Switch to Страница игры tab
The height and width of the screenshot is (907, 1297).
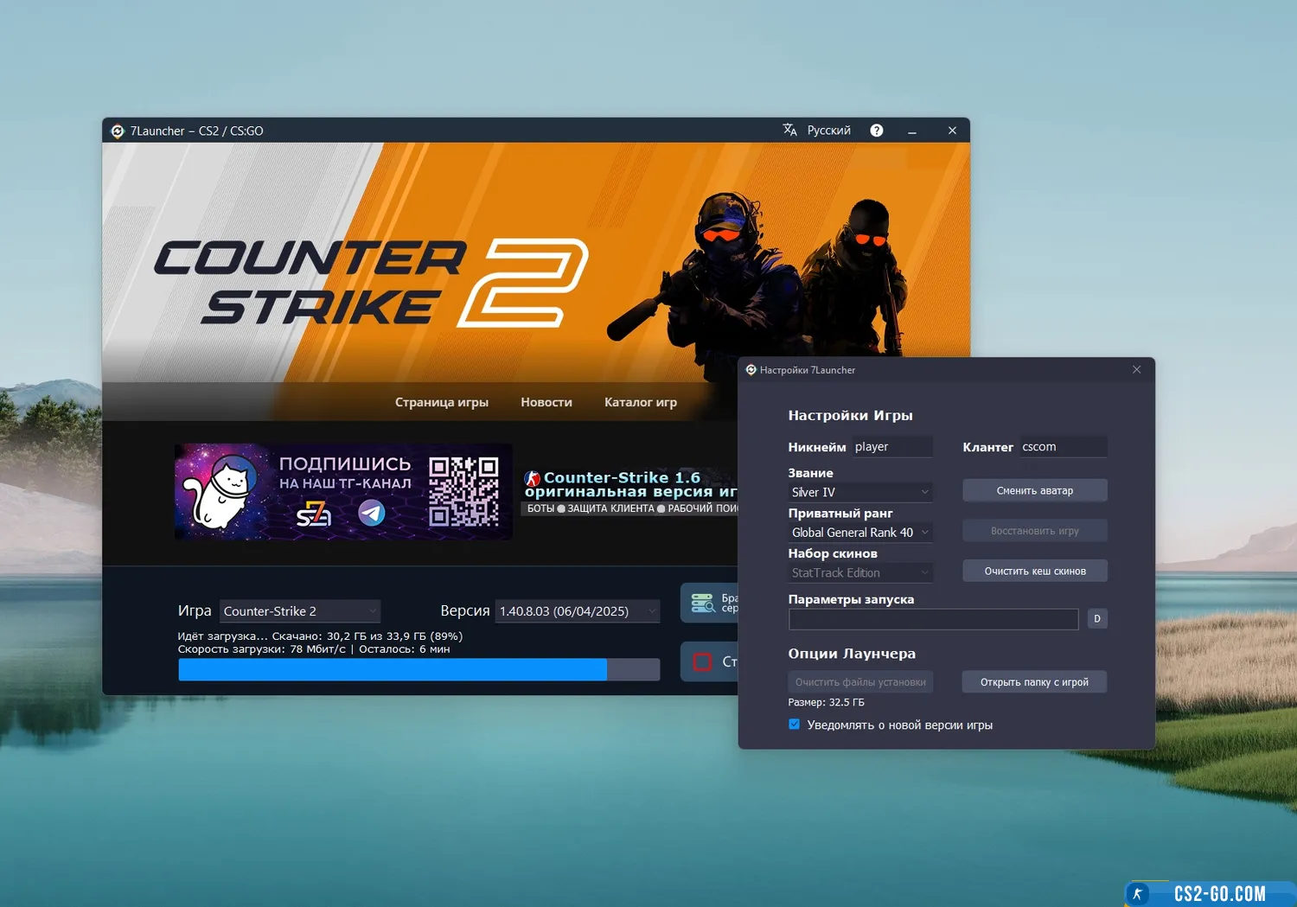pyautogui.click(x=441, y=402)
